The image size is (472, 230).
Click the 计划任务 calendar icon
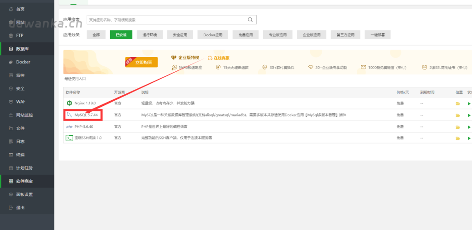pyautogui.click(x=11, y=168)
